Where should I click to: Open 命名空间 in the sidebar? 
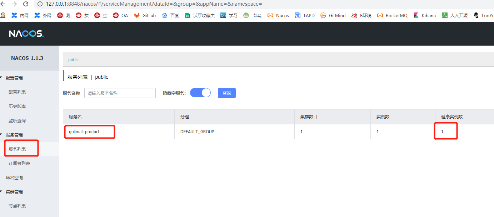14,177
